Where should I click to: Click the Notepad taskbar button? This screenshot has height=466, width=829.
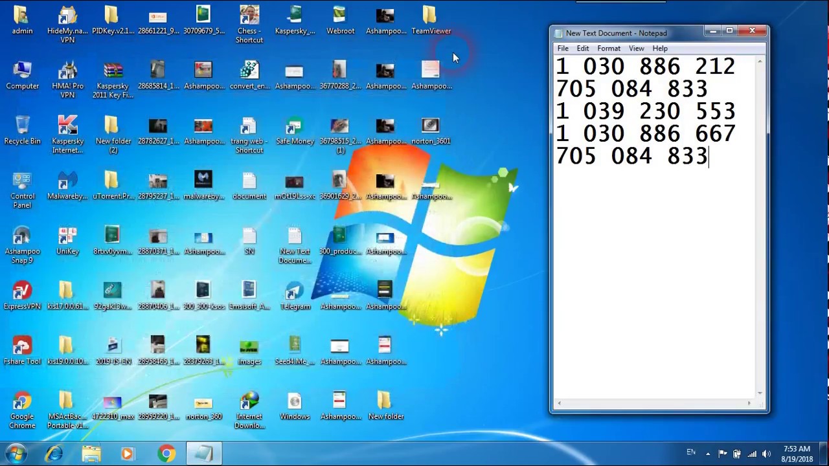[204, 454]
